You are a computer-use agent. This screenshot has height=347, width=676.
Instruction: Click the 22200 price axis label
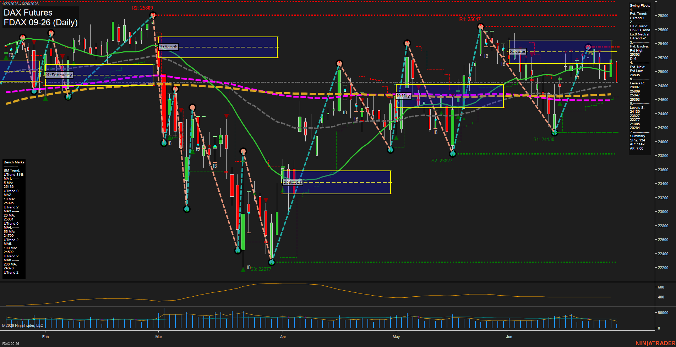663,268
